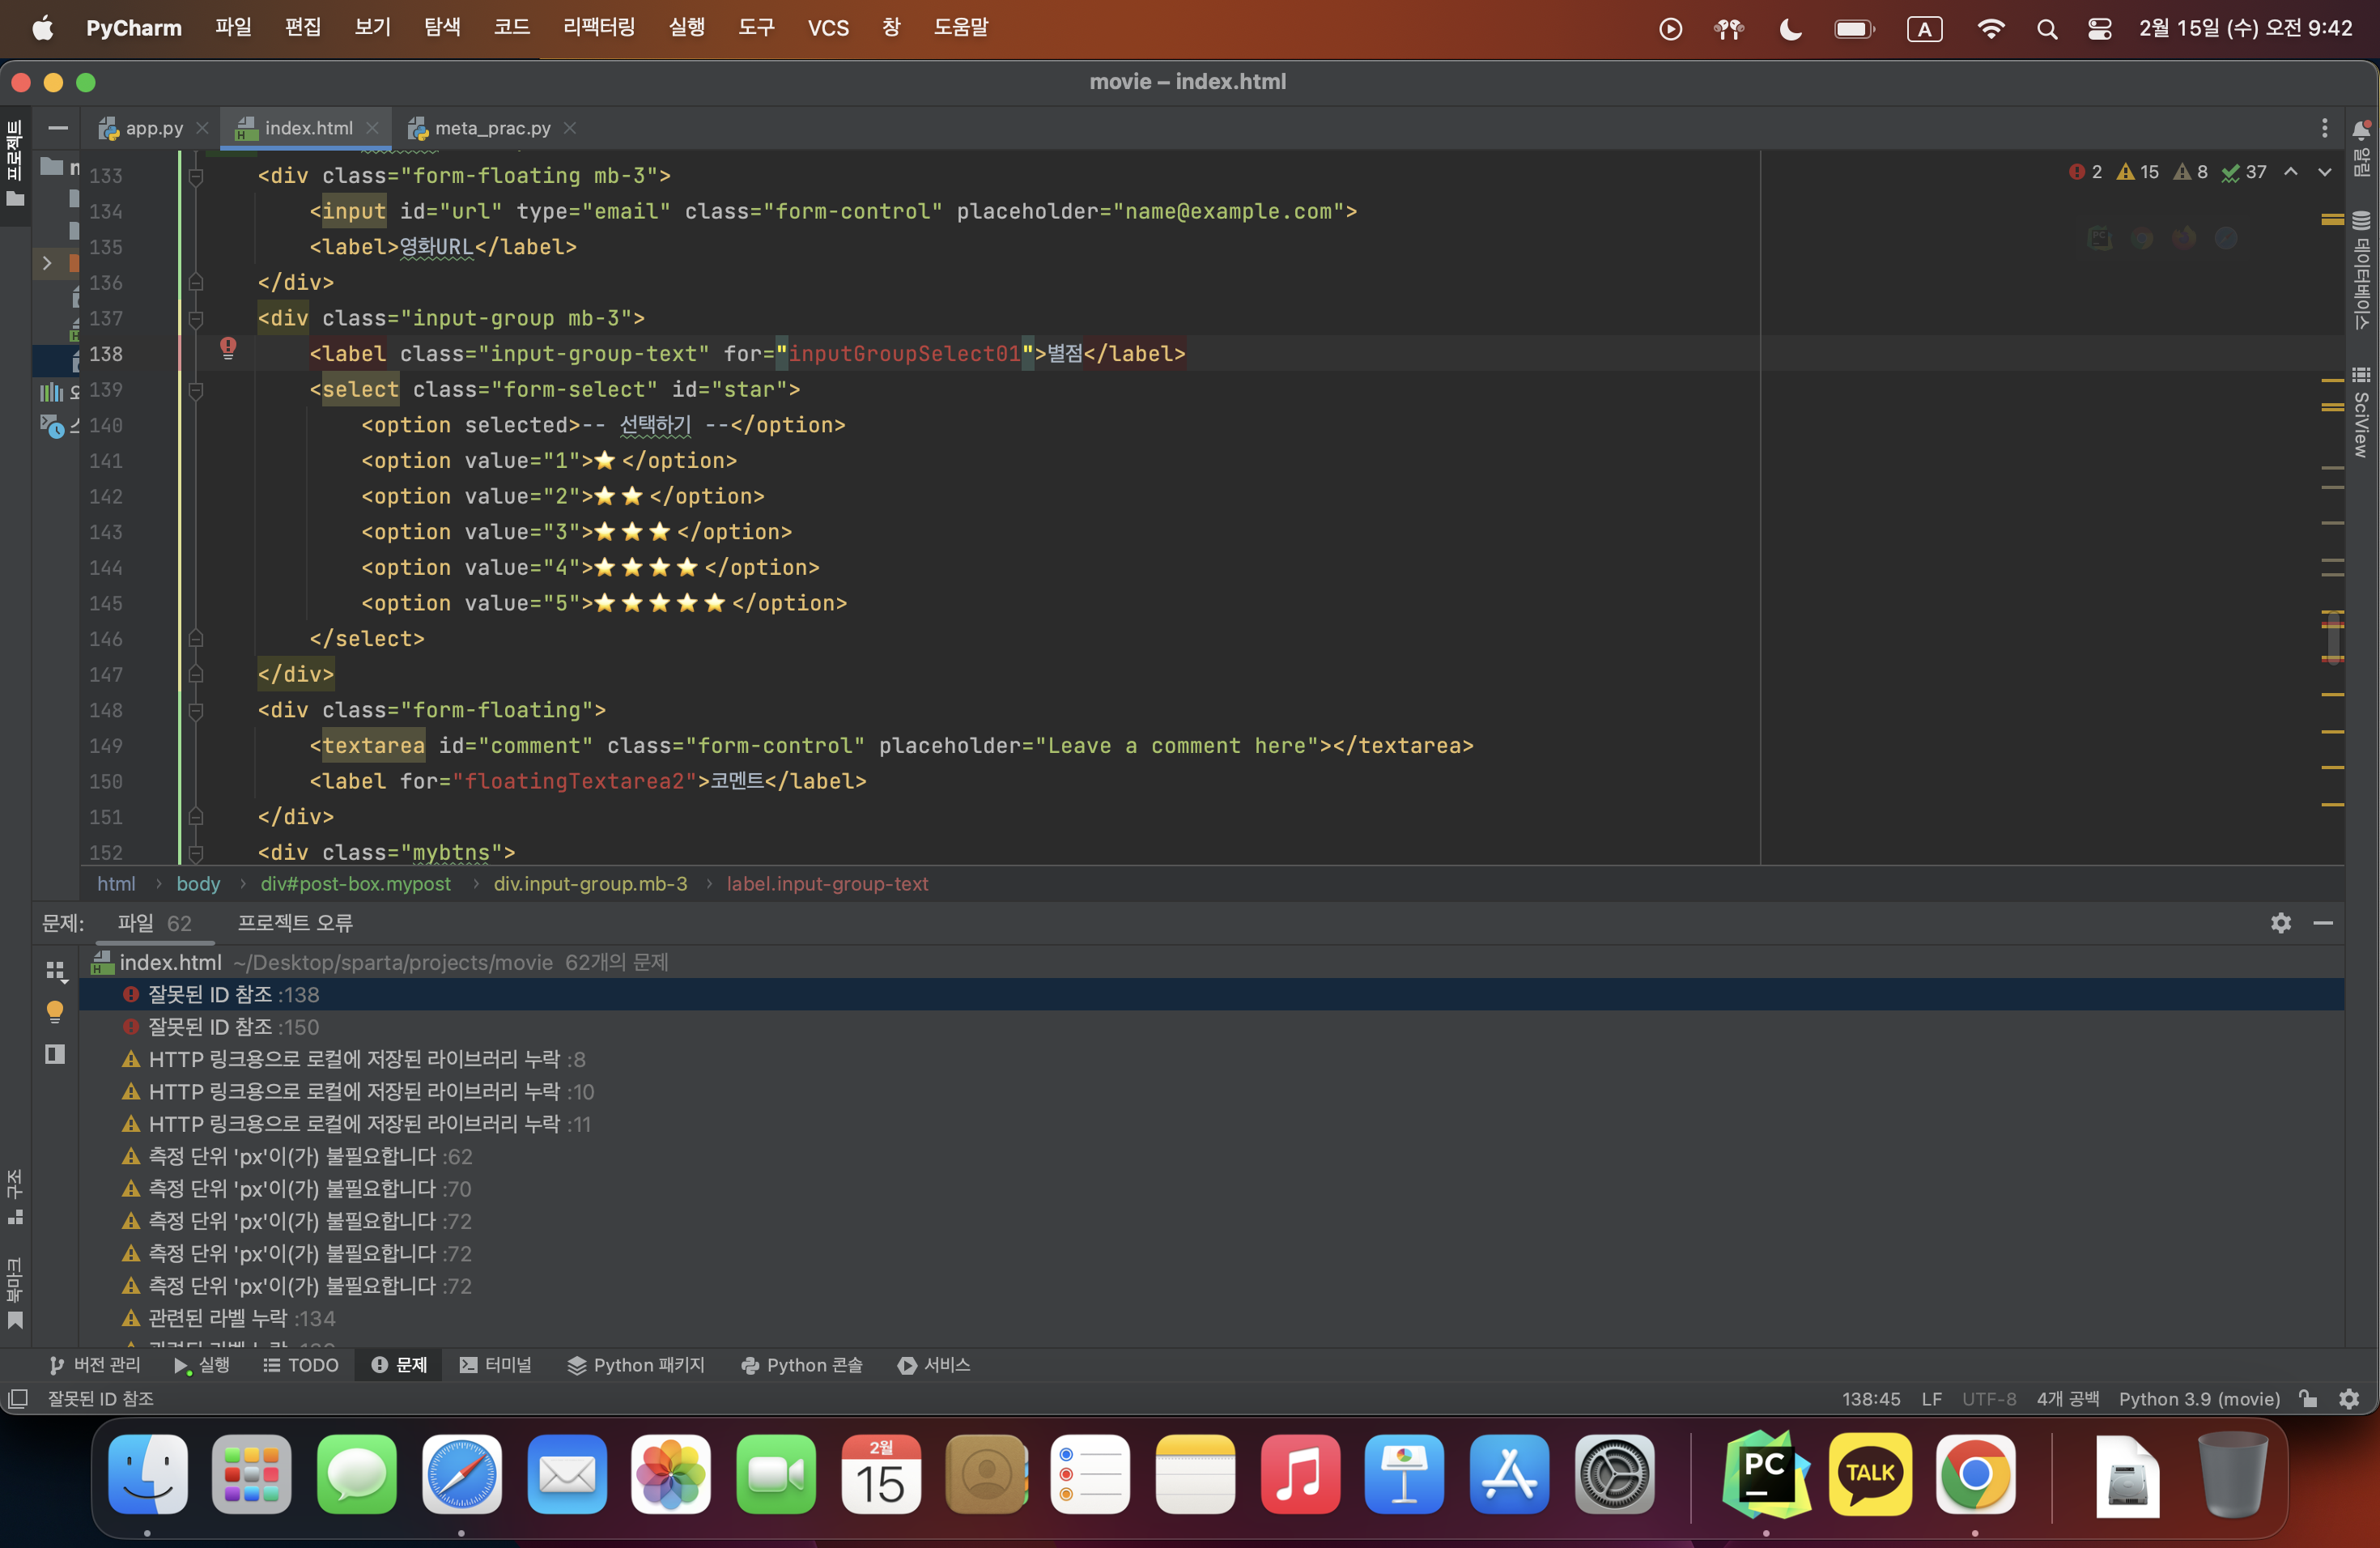This screenshot has width=2380, height=1548.
Task: Switch to 프로젝트 오류 tab in Problems
Action: pyautogui.click(x=295, y=923)
